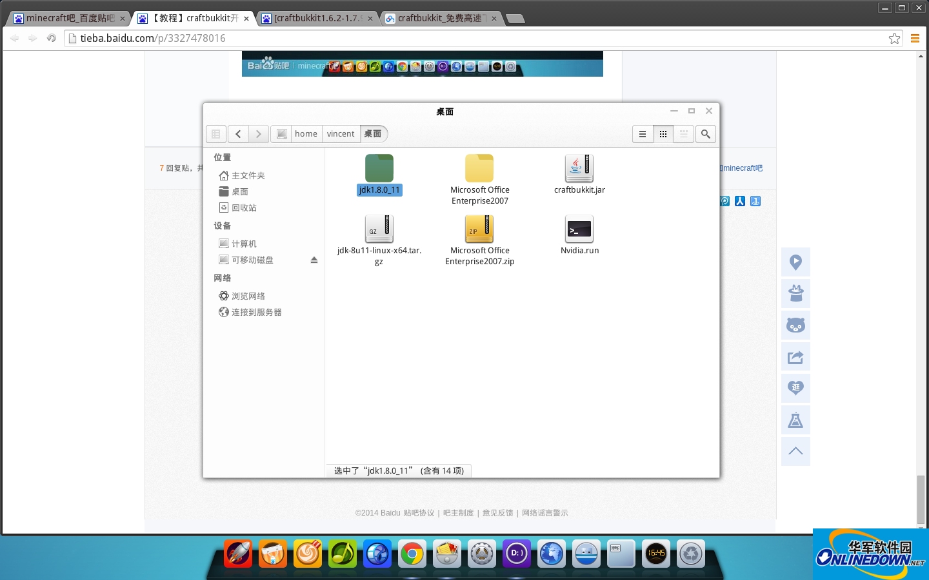
Task: Click the lab flask icon in the right sidebar
Action: point(795,420)
